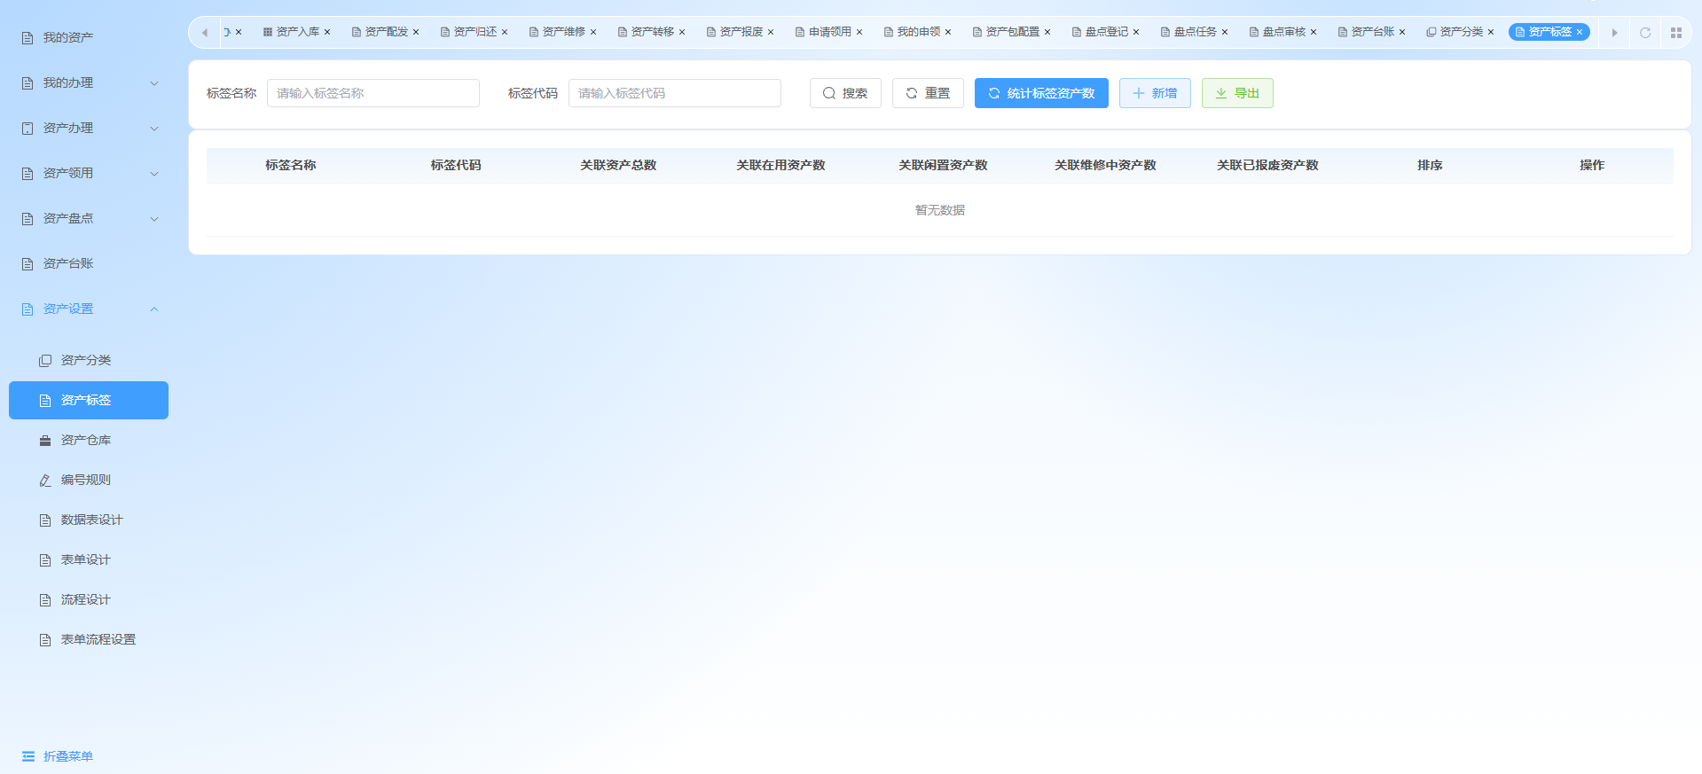Screen dimensions: 1702x774
Task: Open 资产仓库 in the sidebar submenu
Action: 89,440
